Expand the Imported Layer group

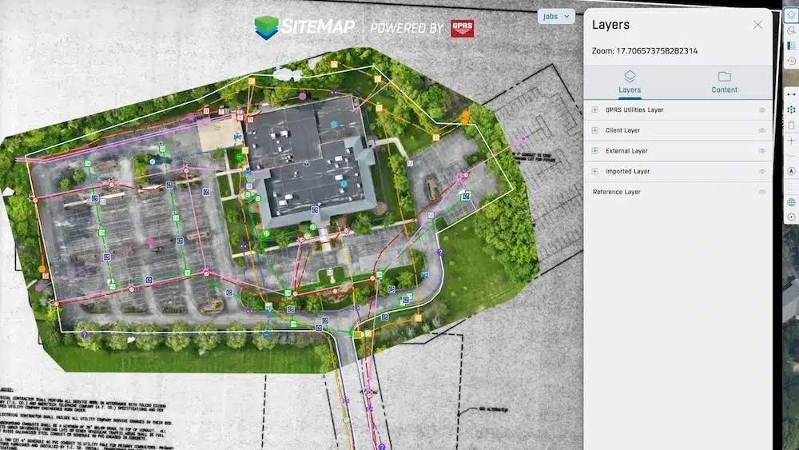[594, 171]
